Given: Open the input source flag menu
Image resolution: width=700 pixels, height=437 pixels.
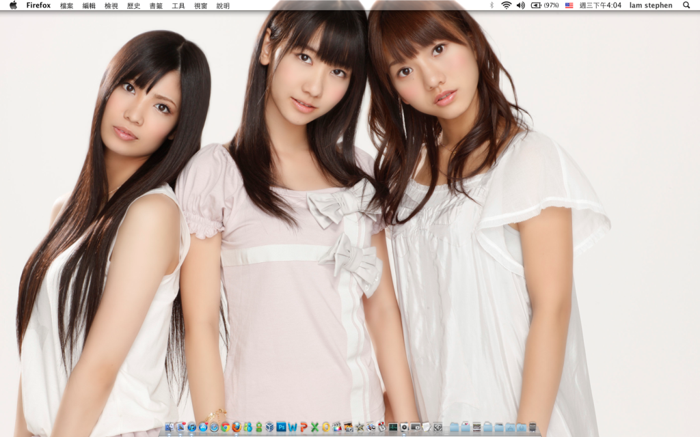Looking at the screenshot, I should (x=569, y=5).
